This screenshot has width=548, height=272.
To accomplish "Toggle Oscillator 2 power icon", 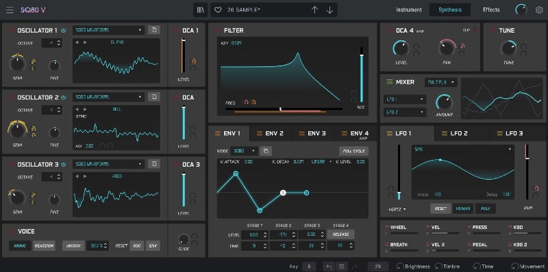I will (64, 98).
